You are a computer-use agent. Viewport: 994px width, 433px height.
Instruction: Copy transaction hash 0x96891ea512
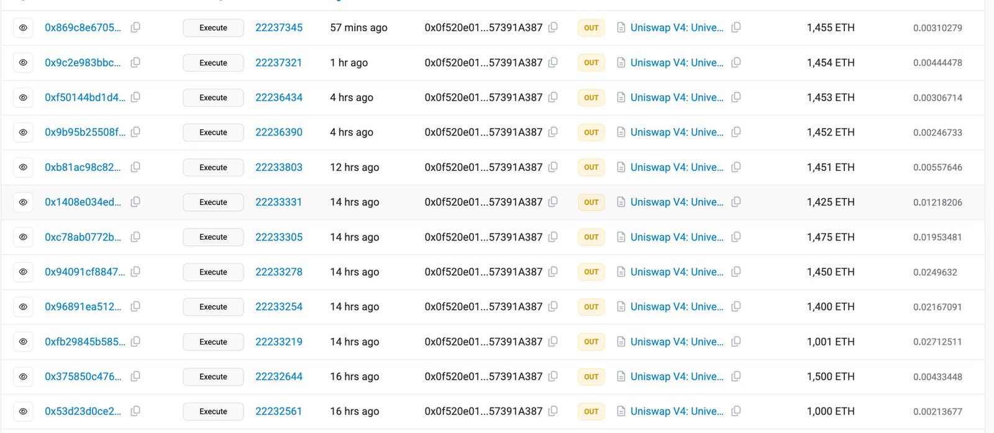tap(135, 306)
